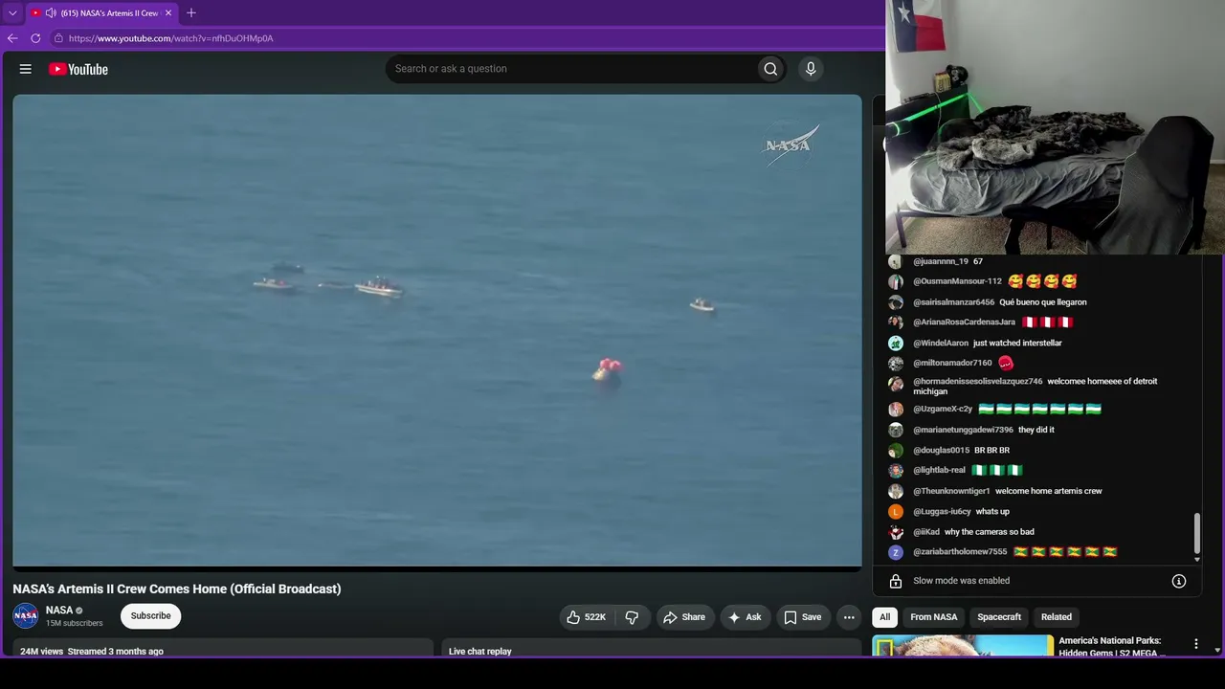Open @WindelAaron chat avatar
This screenshot has height=689, width=1225.
896,343
